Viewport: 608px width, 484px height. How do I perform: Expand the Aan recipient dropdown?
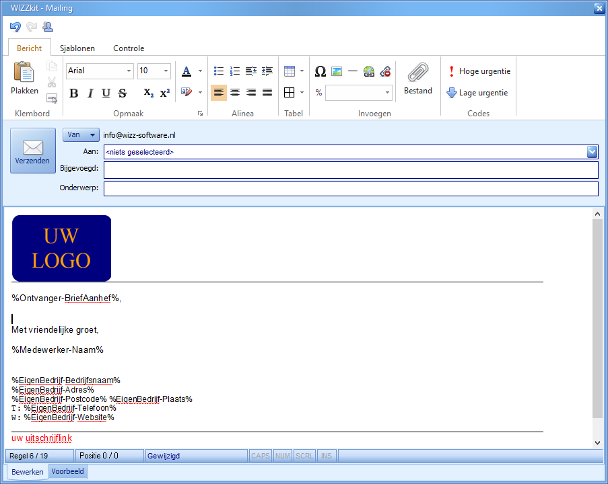pos(592,152)
